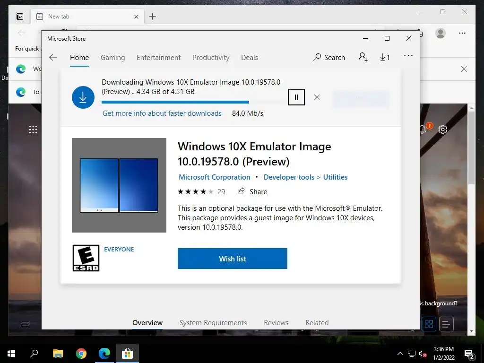484x363 pixels.
Task: Select the Productivity tab
Action: [211, 57]
